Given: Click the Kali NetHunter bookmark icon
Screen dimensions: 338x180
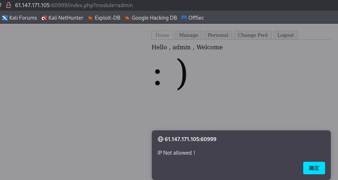Looking at the screenshot, I should pos(44,18).
